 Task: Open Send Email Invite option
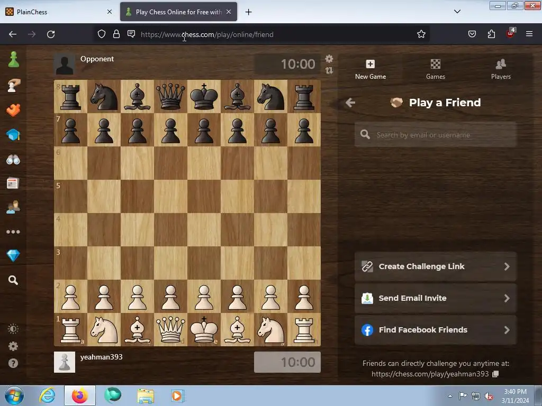(436, 298)
